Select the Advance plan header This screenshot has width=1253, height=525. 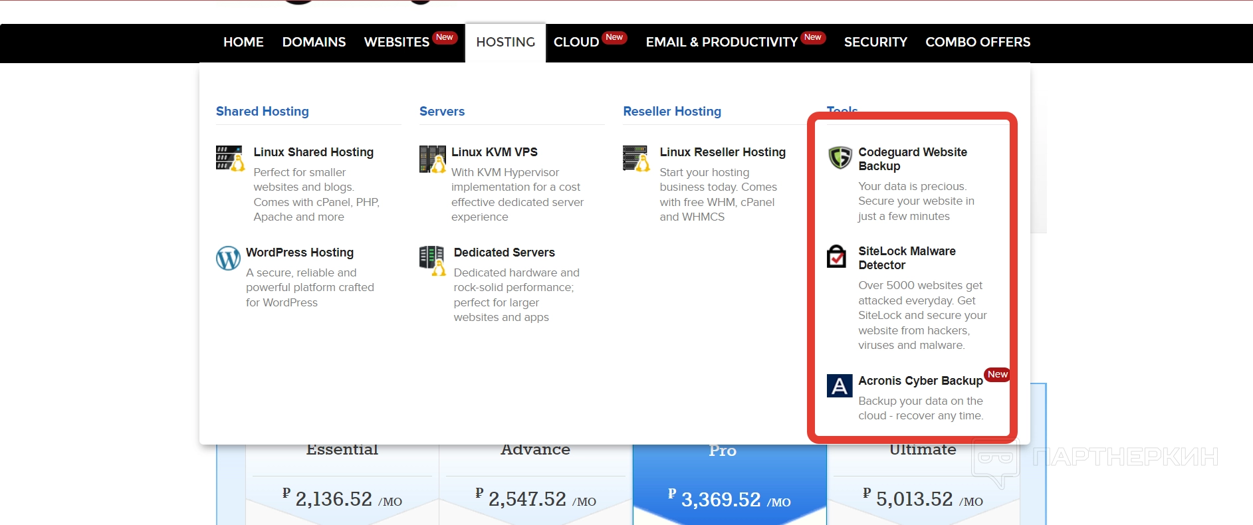pos(535,450)
